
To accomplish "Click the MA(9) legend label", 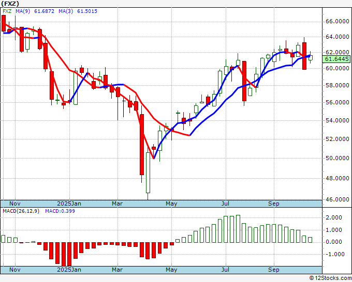I will (23, 11).
